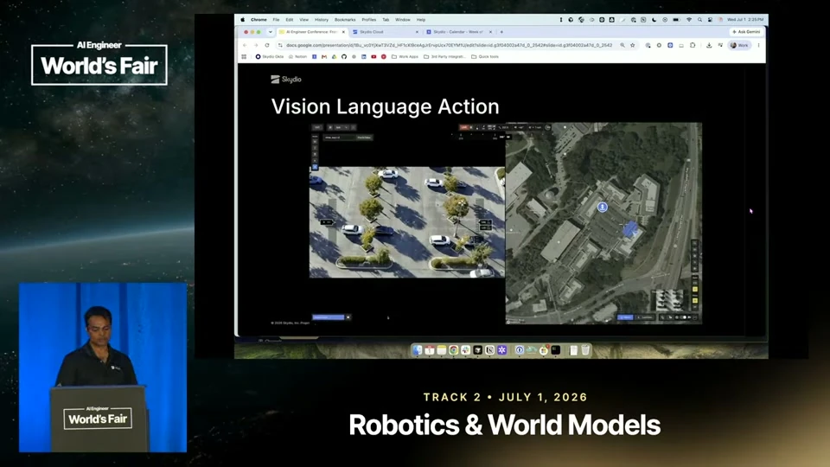Close the Skydio Cloud tab
The image size is (830, 467).
click(417, 32)
